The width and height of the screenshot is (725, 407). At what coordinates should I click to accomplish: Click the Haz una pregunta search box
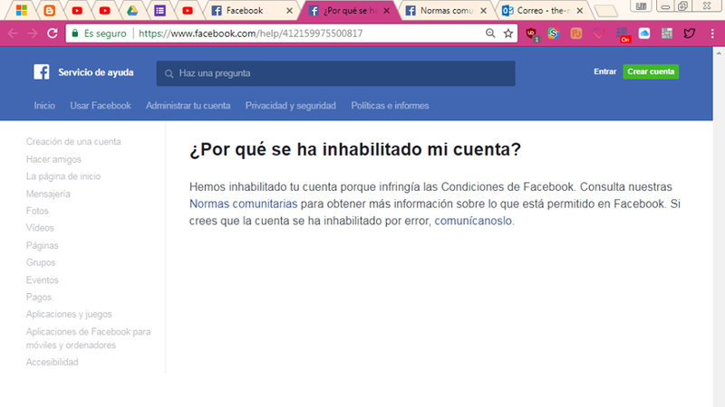[x=335, y=73]
